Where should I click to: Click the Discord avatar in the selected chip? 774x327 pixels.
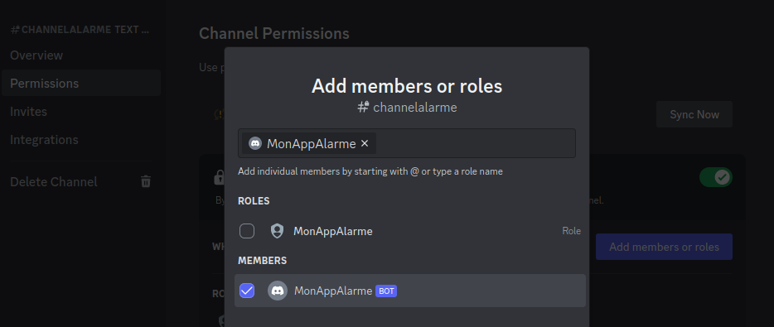[254, 143]
